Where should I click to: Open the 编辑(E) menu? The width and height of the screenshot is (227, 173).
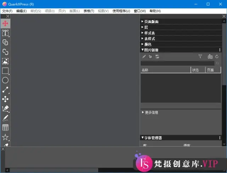[x=21, y=11]
